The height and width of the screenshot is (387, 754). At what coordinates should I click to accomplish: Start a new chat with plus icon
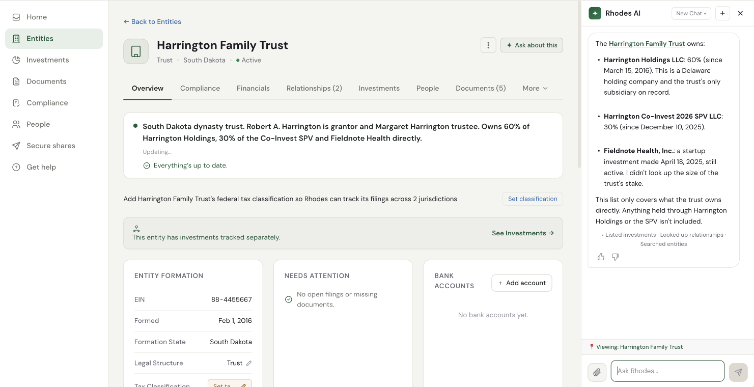pos(722,13)
